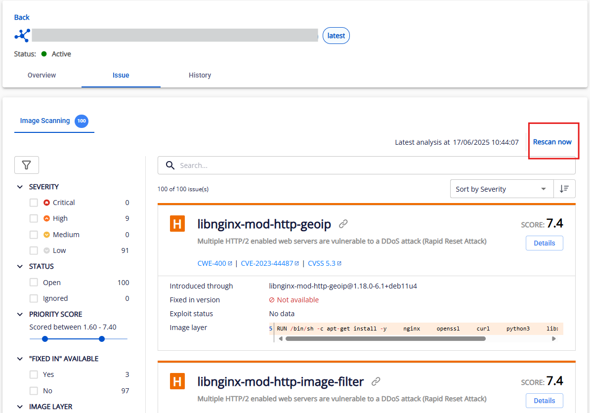
Task: Open the filter funnel button
Action: tap(26, 165)
